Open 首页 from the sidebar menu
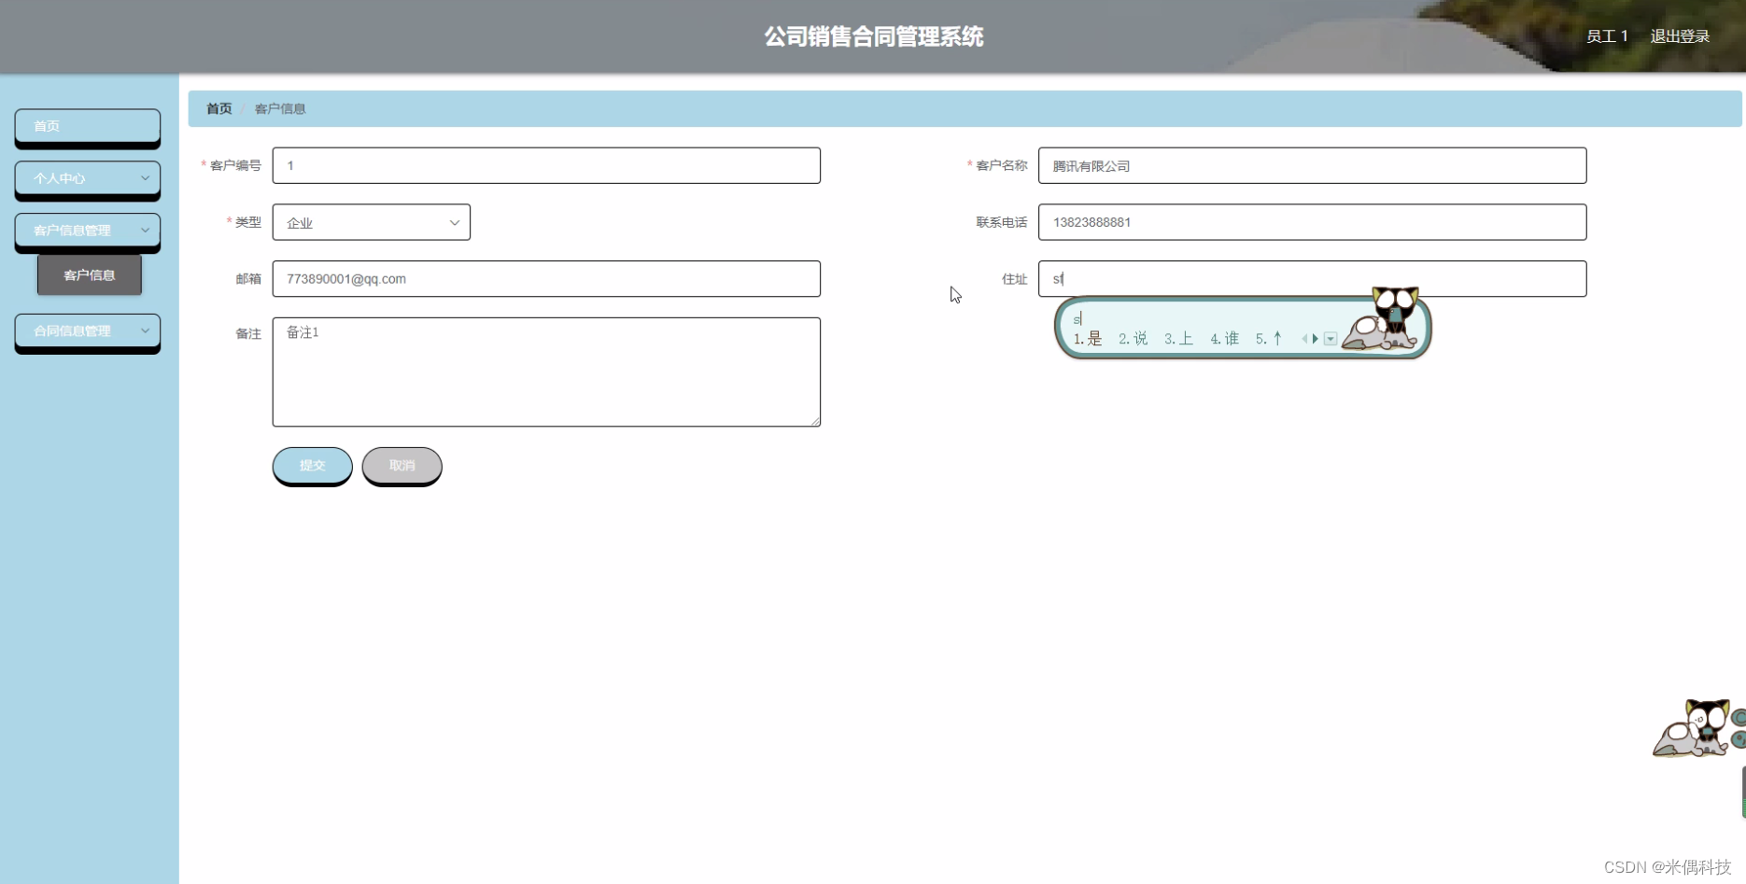The image size is (1746, 884). pos(87,126)
